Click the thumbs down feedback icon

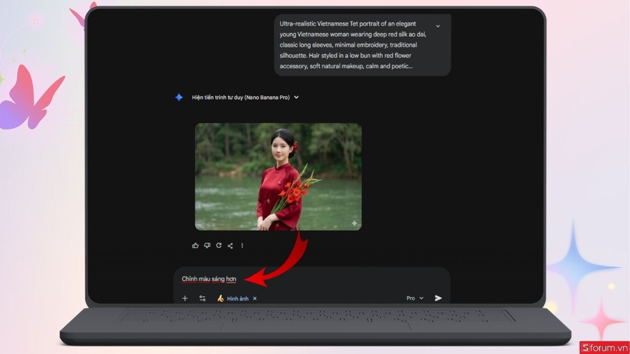(x=207, y=245)
